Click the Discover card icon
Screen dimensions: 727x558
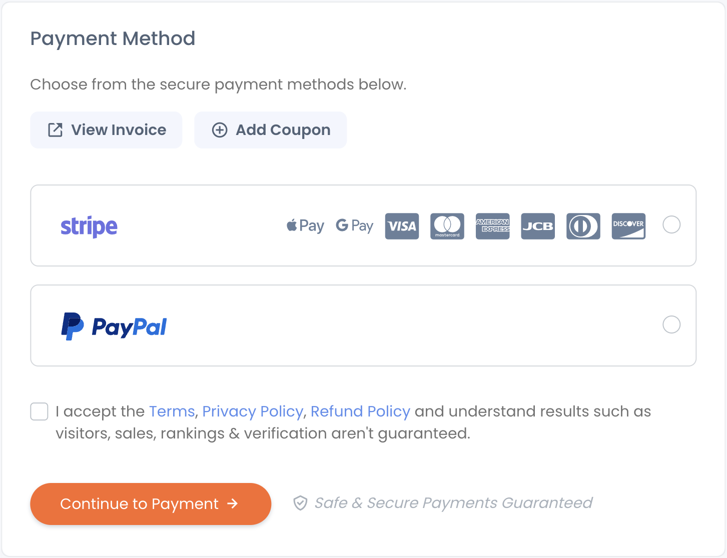[x=628, y=226]
